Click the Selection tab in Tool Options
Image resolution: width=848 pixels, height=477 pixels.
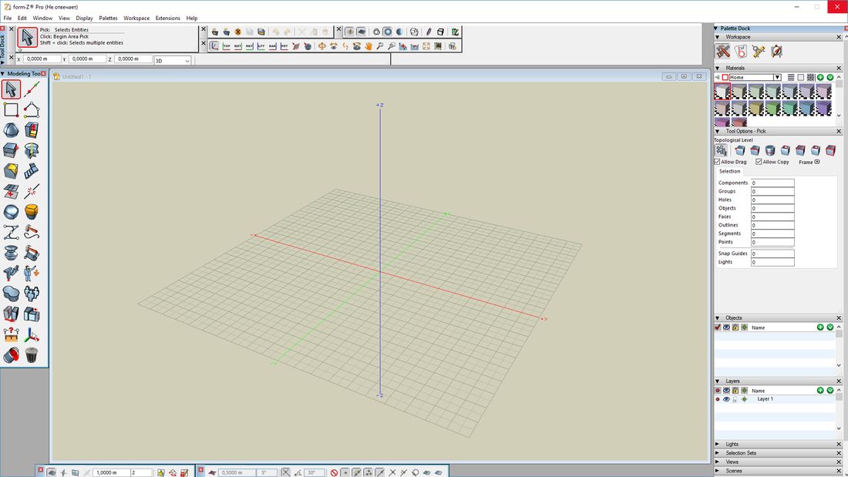pos(729,171)
